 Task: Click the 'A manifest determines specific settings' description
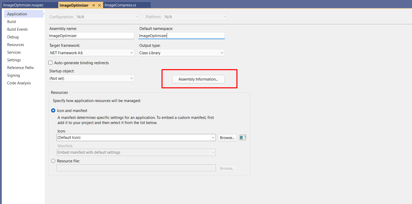pos(136,120)
